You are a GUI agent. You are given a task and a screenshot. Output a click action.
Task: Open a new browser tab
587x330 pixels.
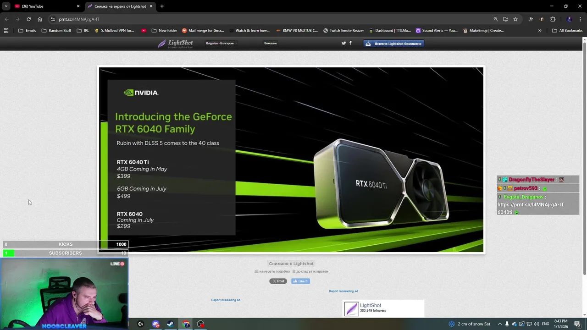click(x=162, y=6)
